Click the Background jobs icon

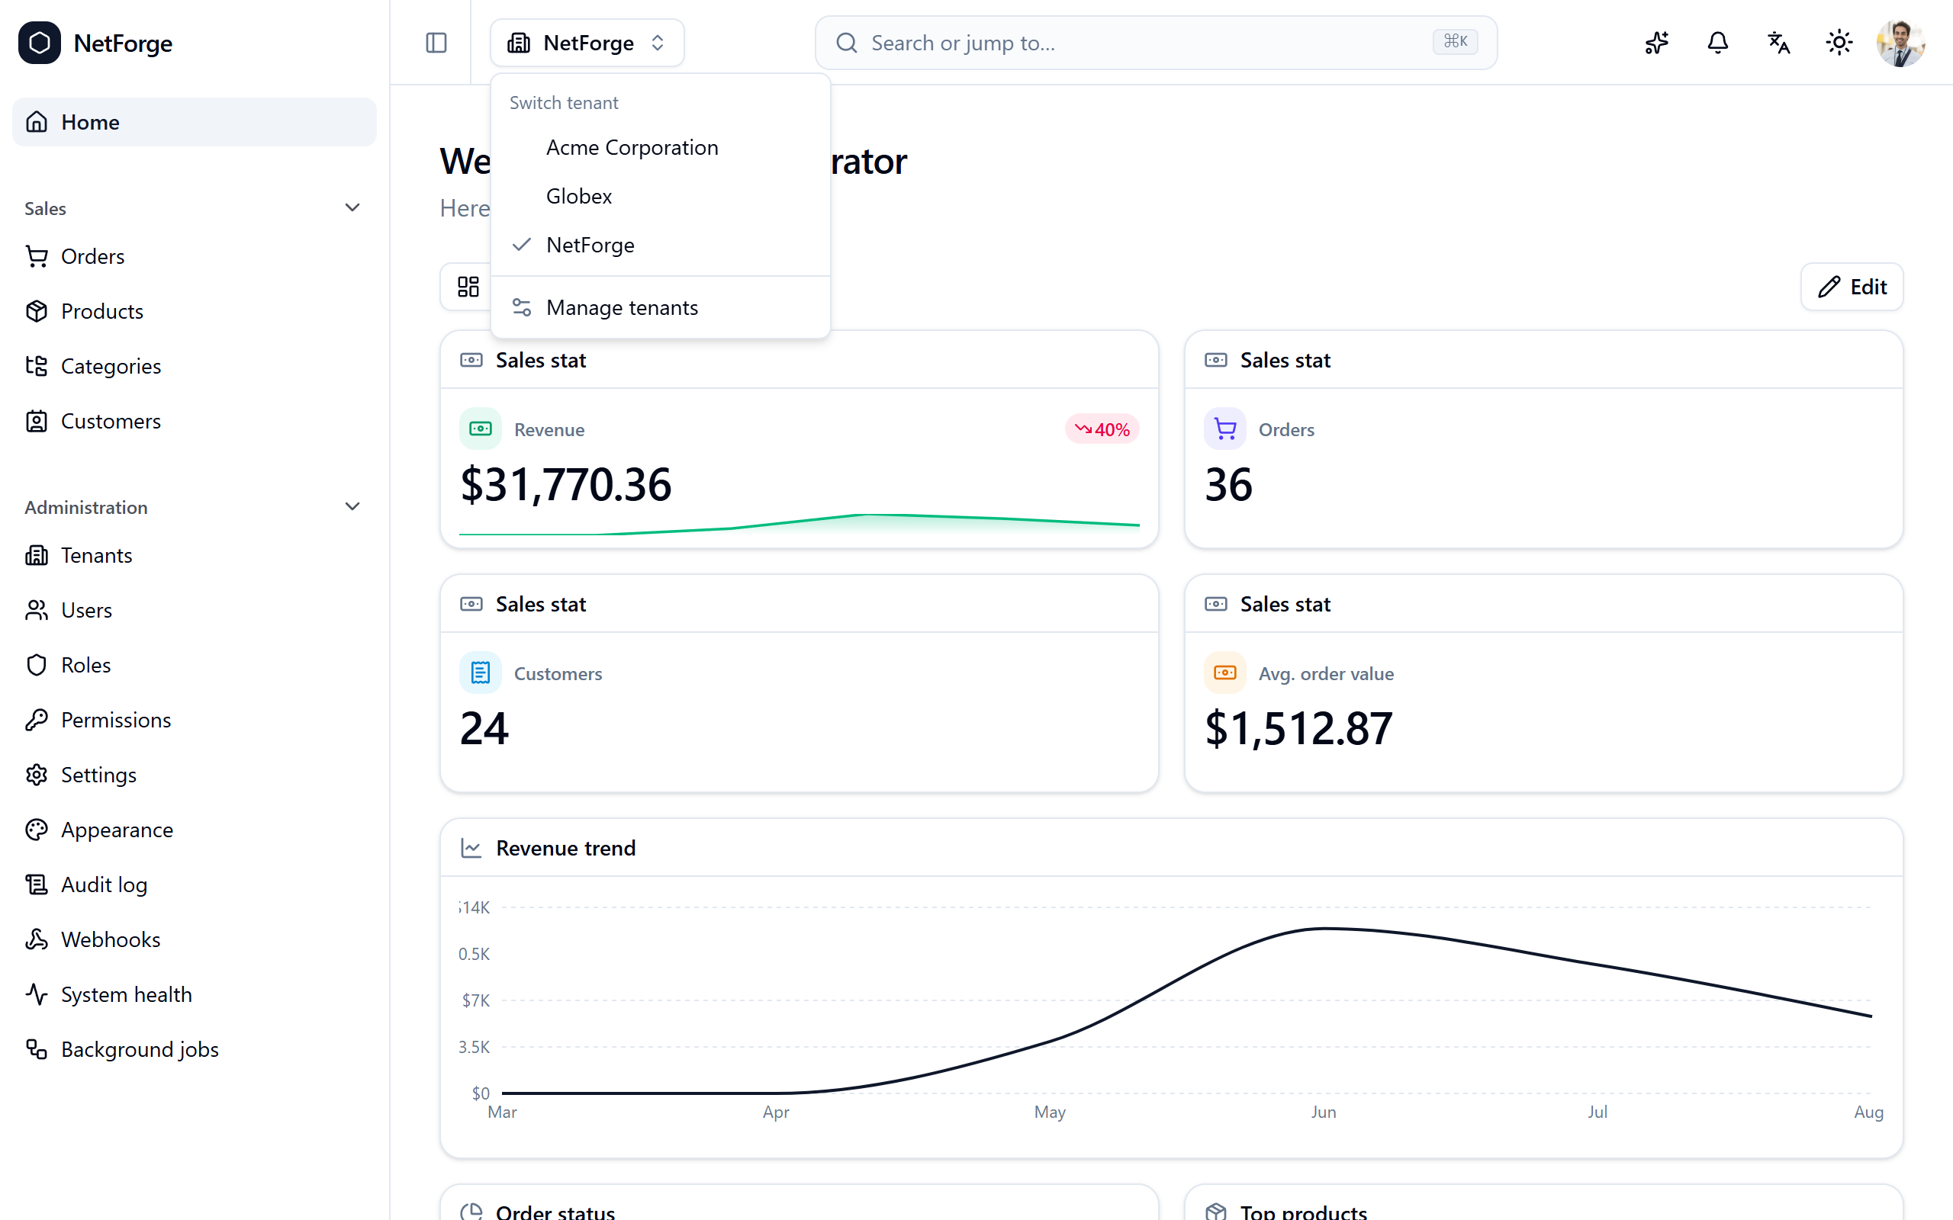pos(37,1049)
